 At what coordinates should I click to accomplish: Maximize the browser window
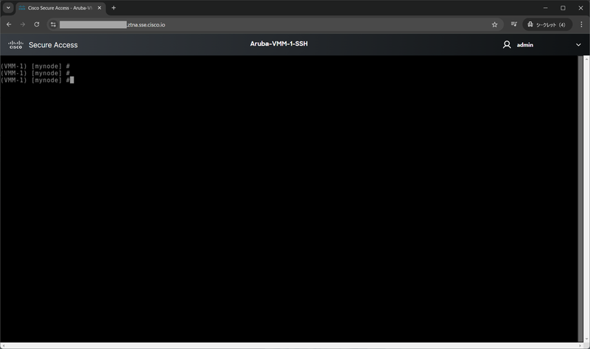click(x=563, y=8)
